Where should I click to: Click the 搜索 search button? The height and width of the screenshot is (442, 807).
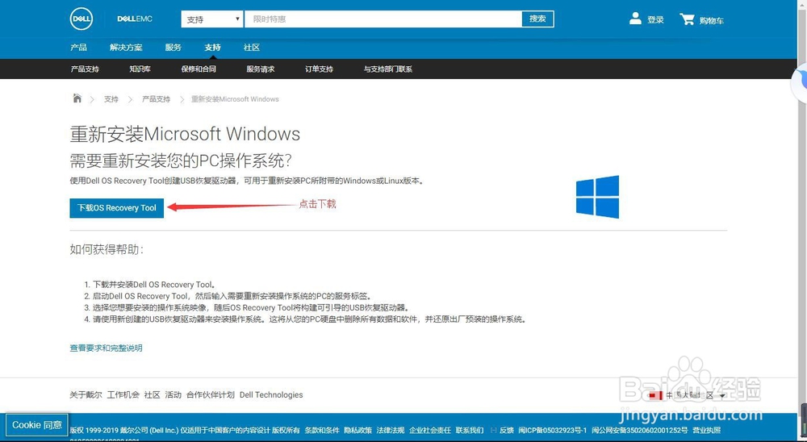pos(537,19)
